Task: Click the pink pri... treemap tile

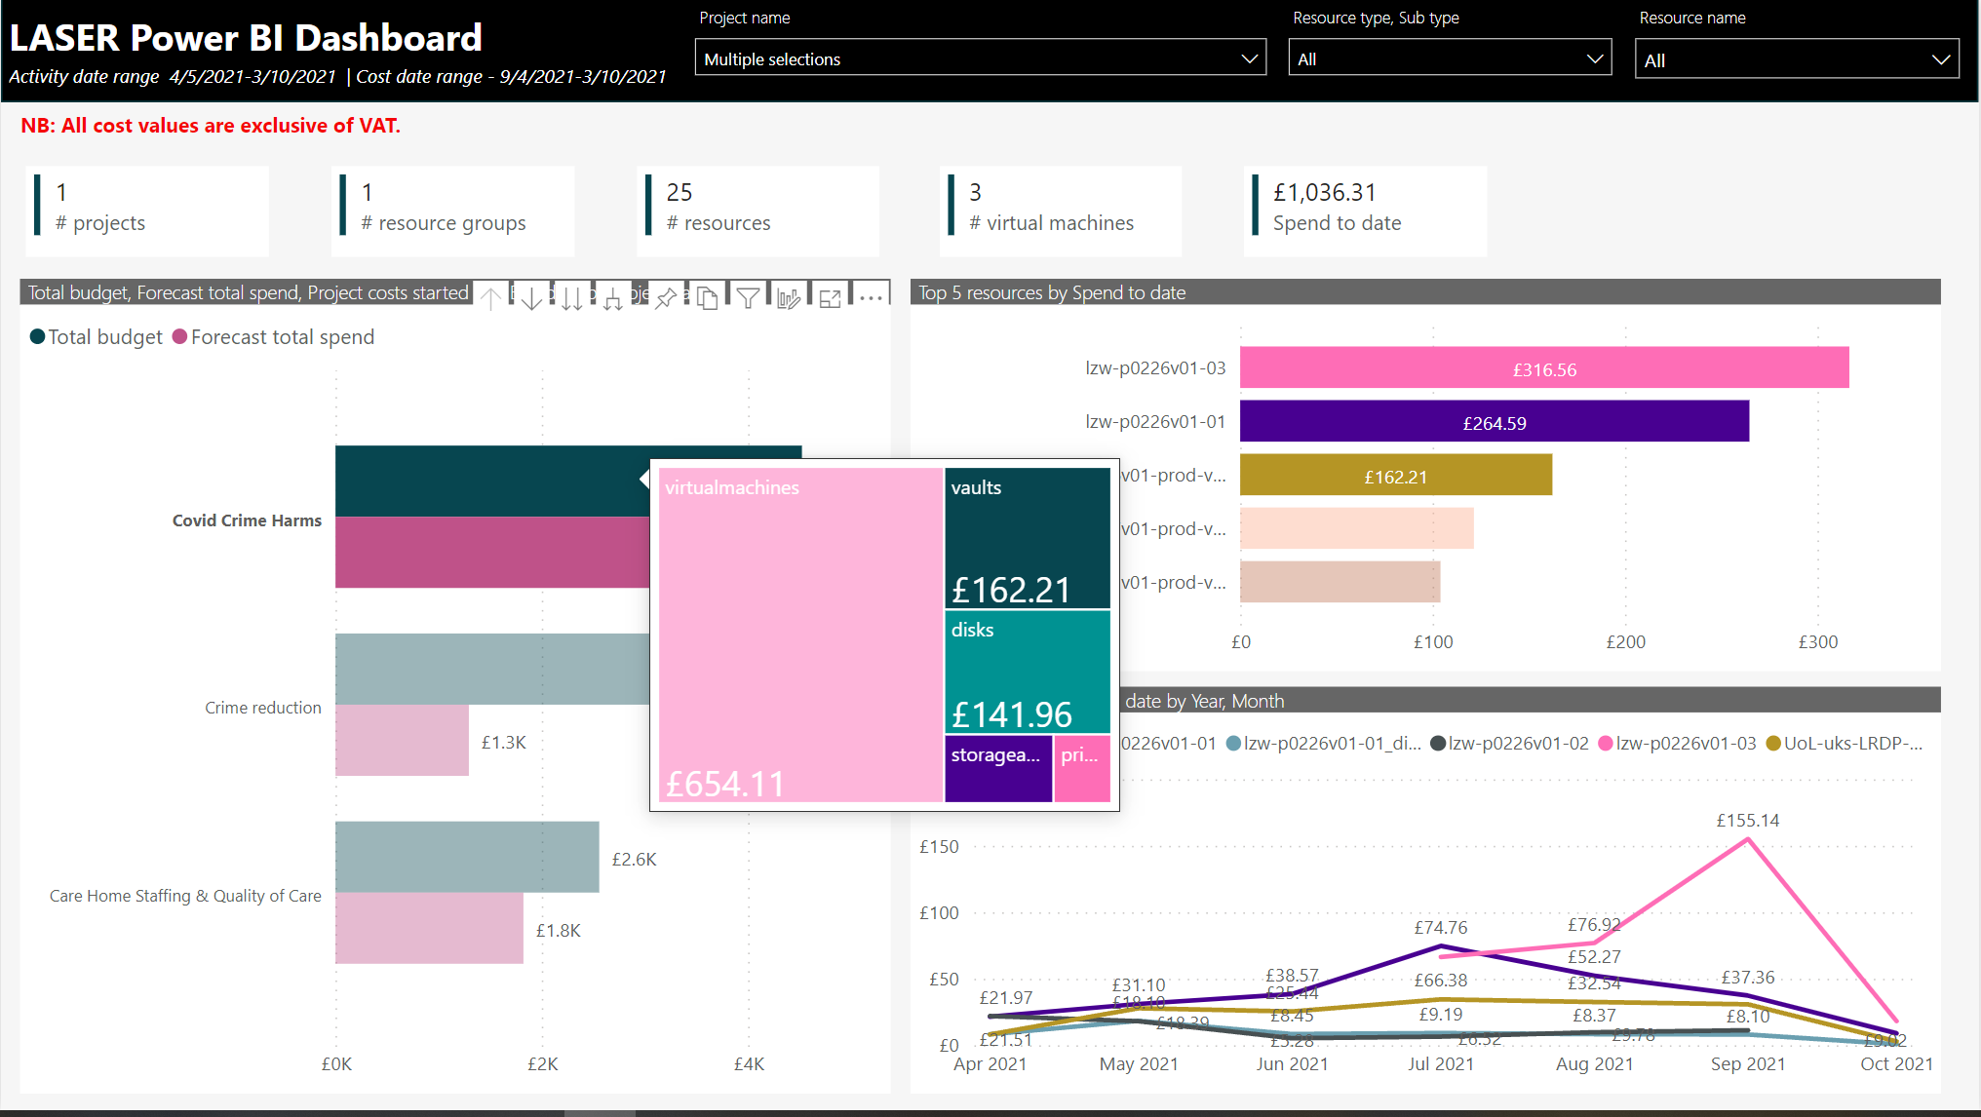Action: tap(1082, 769)
